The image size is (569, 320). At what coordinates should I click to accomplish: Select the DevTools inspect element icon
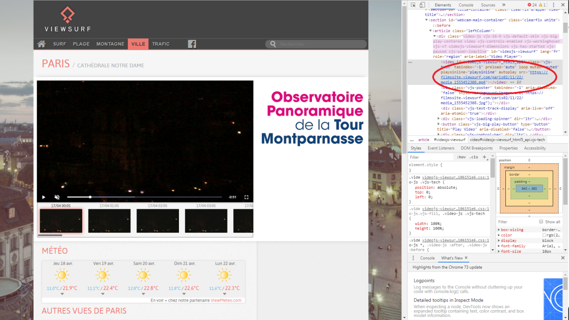(x=413, y=5)
